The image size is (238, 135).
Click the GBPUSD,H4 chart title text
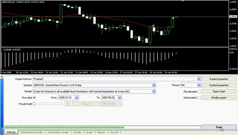tap(8, 2)
